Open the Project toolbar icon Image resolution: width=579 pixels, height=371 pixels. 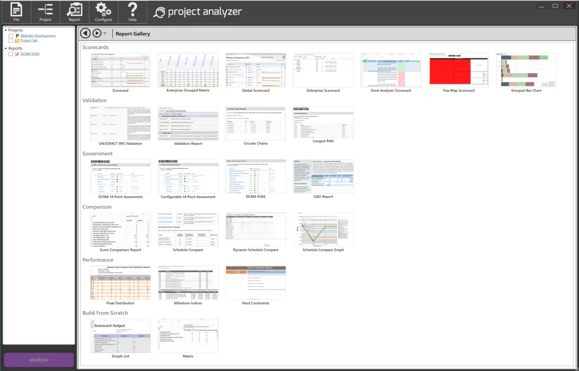[45, 12]
